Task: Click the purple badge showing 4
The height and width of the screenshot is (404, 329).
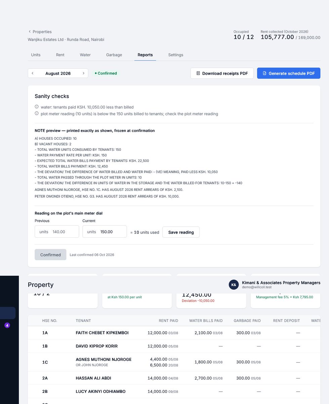Action: 7,326
